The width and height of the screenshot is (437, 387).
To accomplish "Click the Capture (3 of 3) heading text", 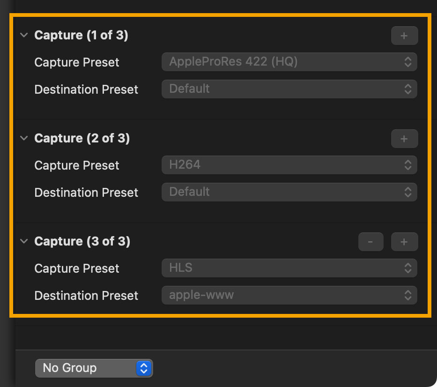I will point(82,241).
